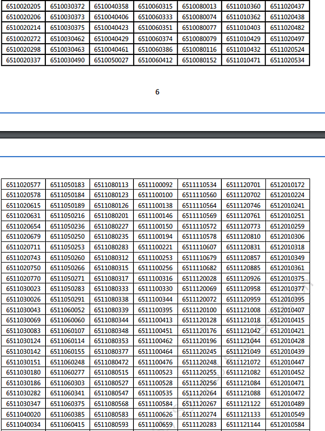Click the entry 6511030347

click(24, 404)
